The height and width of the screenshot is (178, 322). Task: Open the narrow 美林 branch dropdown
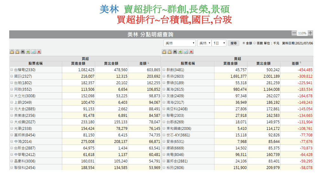204,43
